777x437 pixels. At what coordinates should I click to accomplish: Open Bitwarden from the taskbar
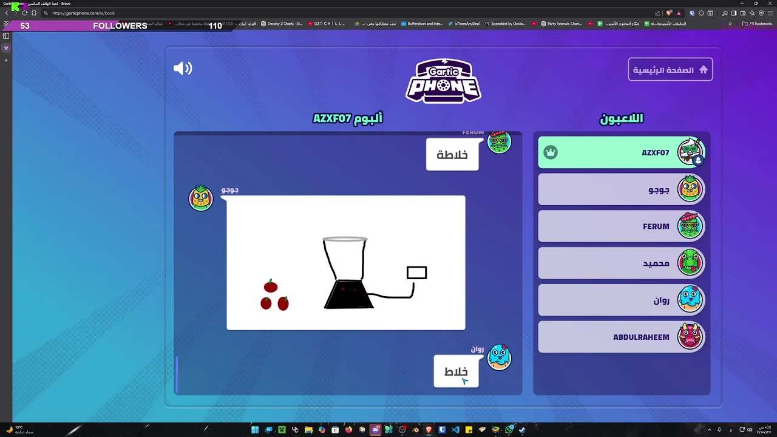[x=442, y=430]
